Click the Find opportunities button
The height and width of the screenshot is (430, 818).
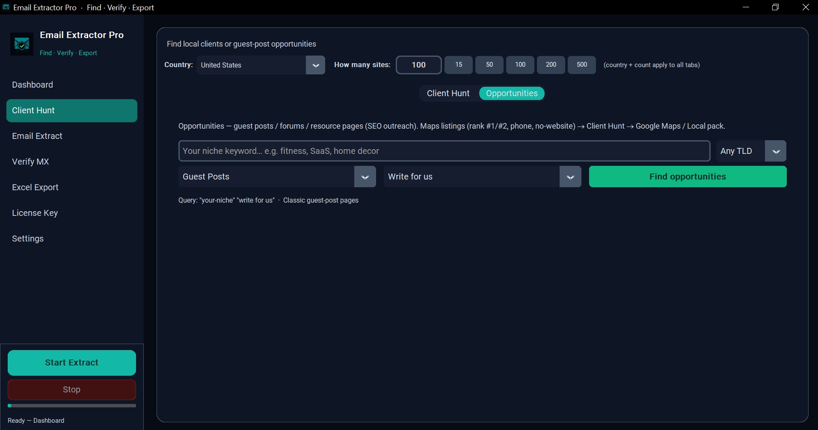coord(688,177)
